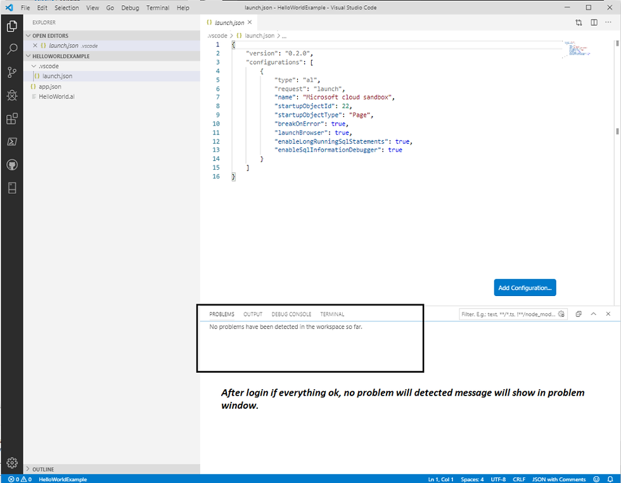Split the editor with the split icon
621x483 pixels.
pos(594,23)
